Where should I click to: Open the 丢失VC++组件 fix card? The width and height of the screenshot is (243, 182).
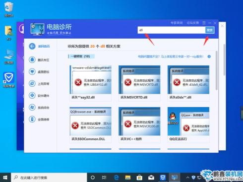(x=139, y=124)
